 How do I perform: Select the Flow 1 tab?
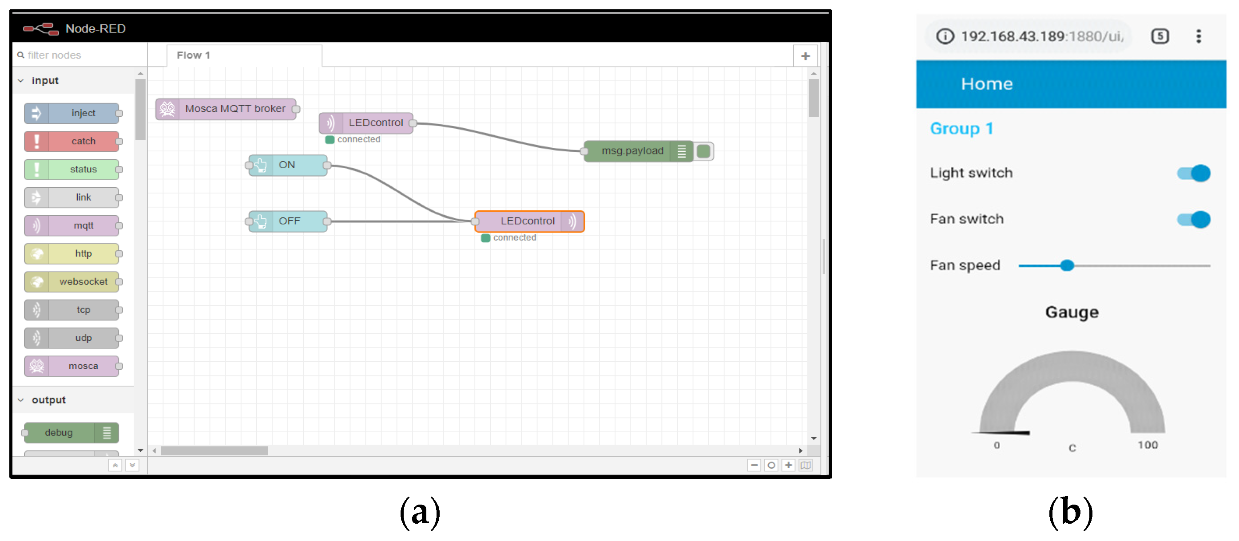(194, 55)
